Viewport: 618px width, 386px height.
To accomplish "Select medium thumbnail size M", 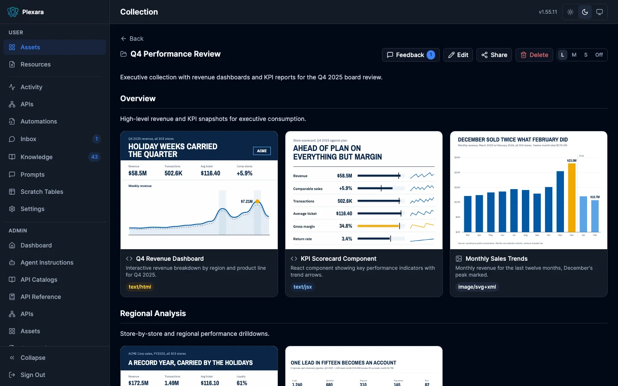I will tap(574, 55).
